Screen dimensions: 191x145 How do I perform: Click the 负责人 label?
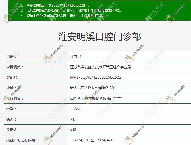(x=13, y=130)
